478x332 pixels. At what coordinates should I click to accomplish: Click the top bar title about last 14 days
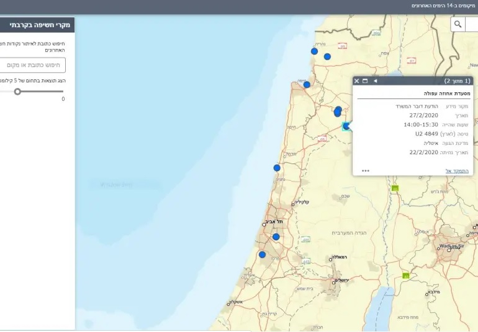coord(444,6)
